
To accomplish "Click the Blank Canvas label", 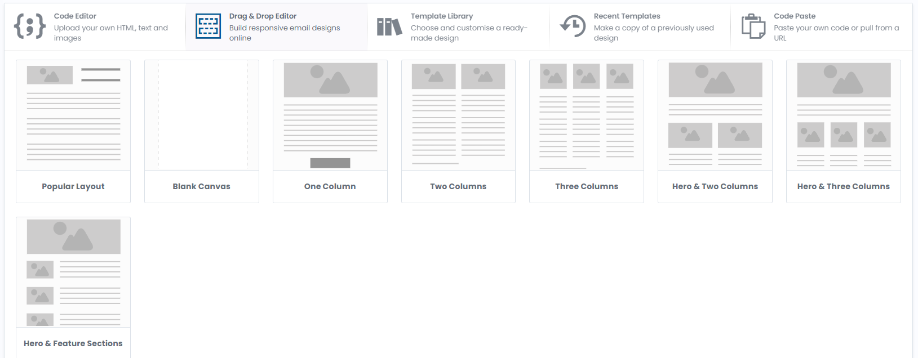I will coord(202,186).
